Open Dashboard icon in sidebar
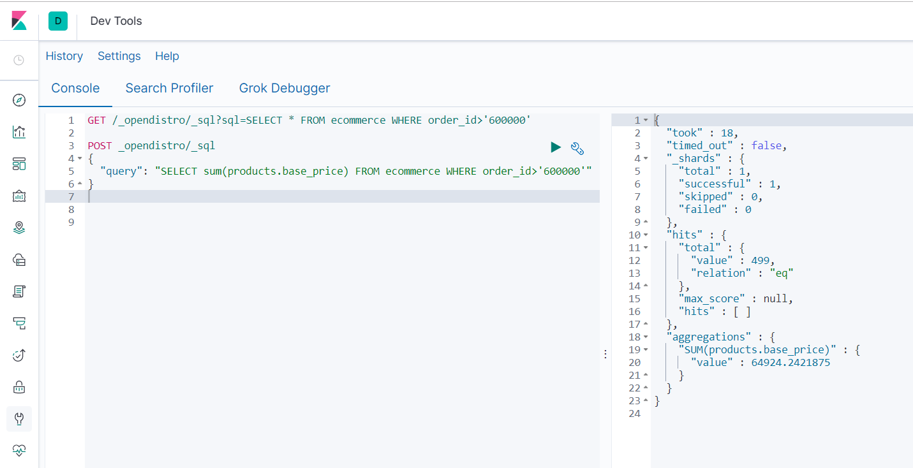 (x=19, y=164)
